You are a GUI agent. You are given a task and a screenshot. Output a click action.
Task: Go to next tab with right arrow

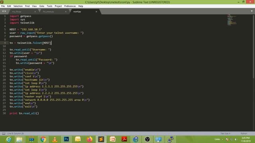coord(5,11)
